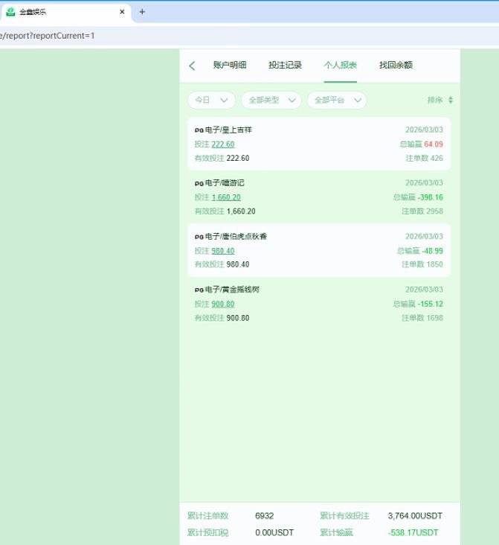Click the 总输赢 -398.16 value

click(x=431, y=197)
